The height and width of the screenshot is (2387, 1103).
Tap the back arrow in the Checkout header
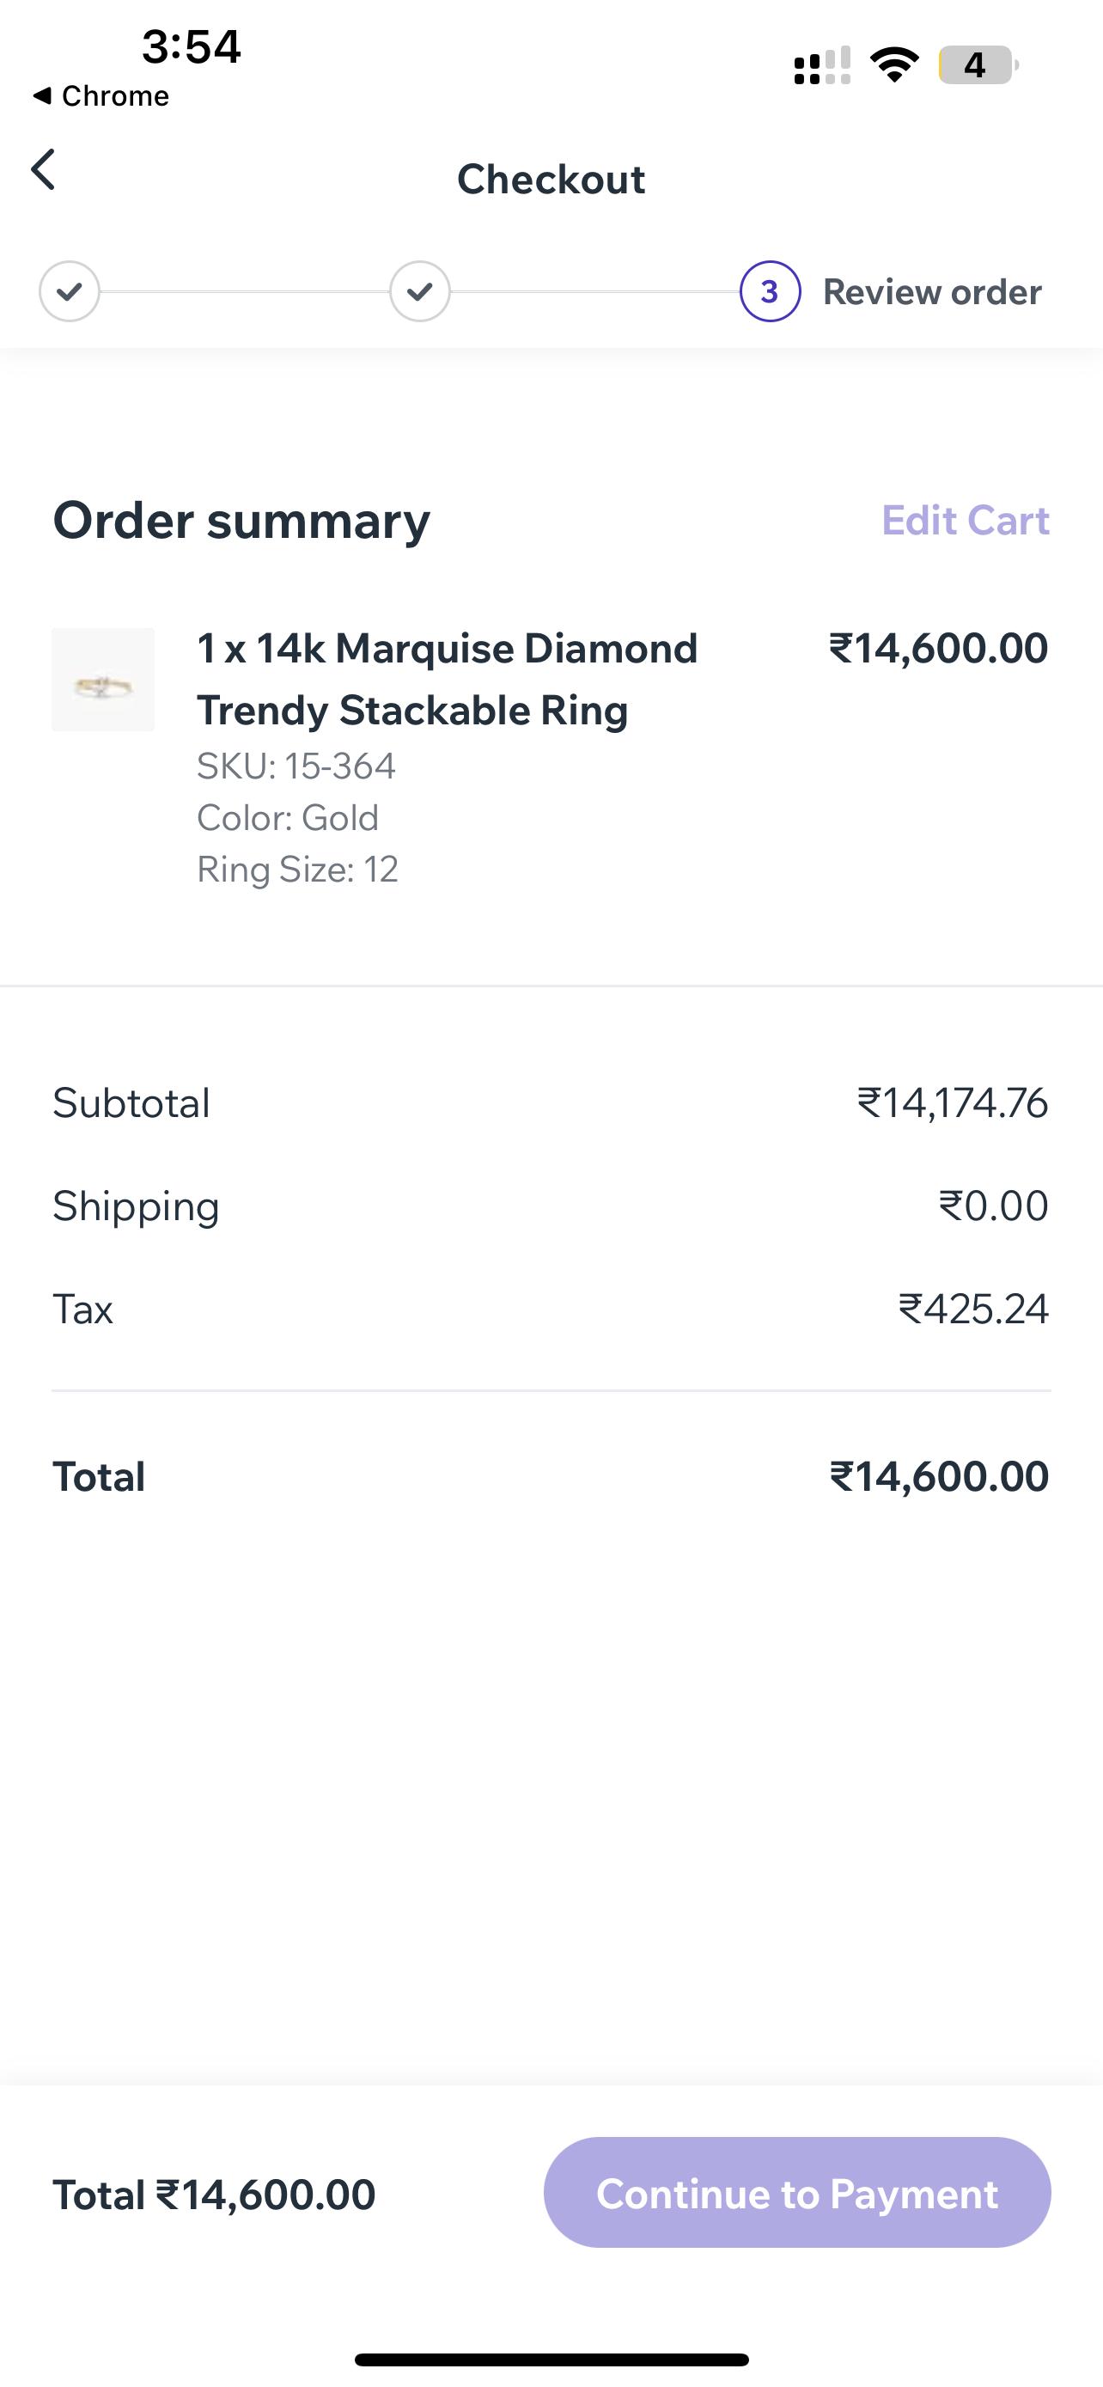click(44, 169)
